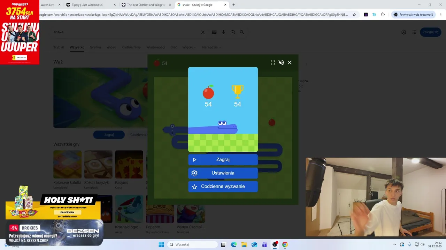Search by image with the camera icon
The height and width of the screenshot is (250, 446).
(x=233, y=32)
